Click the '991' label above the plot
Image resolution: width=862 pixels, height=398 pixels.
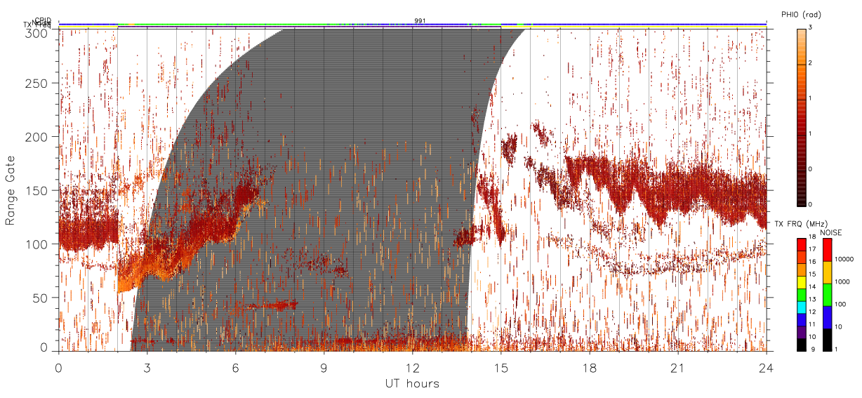coord(420,20)
